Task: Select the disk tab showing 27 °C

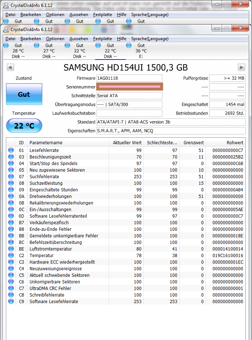Action: [x=49, y=51]
